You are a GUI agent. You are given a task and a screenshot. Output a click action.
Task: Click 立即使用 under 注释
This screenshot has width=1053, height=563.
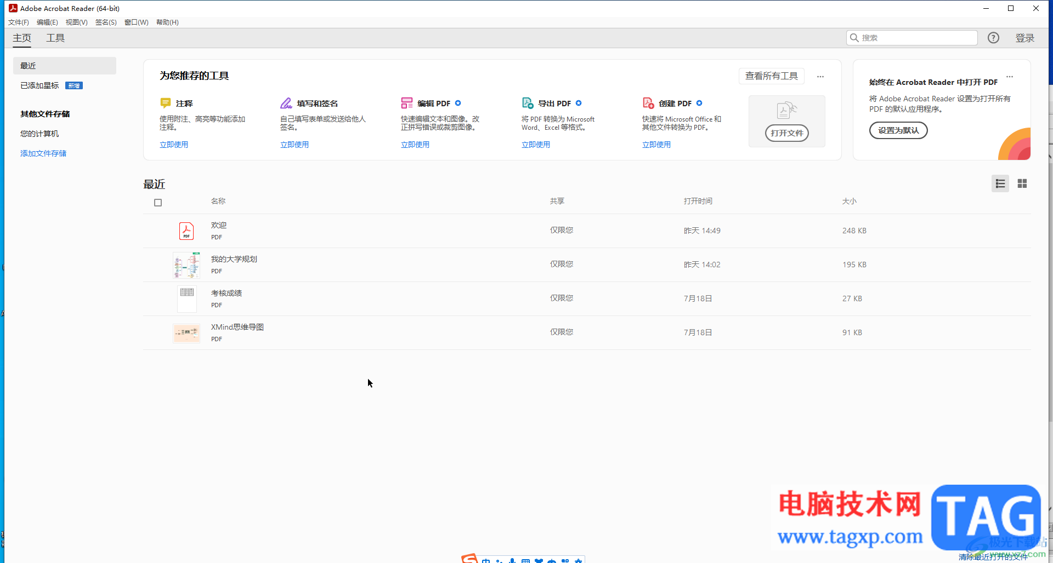(174, 145)
